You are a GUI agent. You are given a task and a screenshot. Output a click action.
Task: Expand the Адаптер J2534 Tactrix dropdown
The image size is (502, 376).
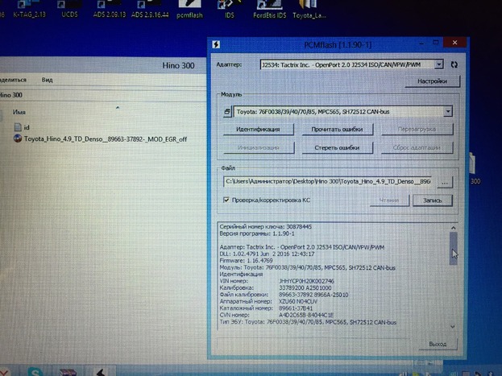(438, 64)
